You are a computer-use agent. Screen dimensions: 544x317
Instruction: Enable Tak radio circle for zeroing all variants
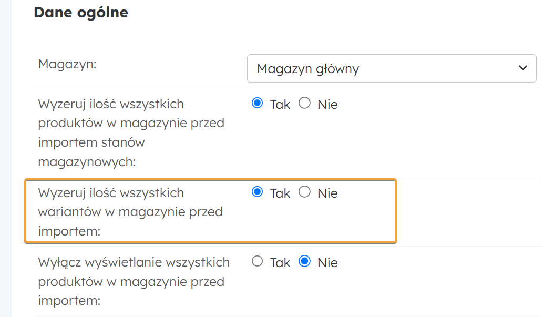point(258,192)
